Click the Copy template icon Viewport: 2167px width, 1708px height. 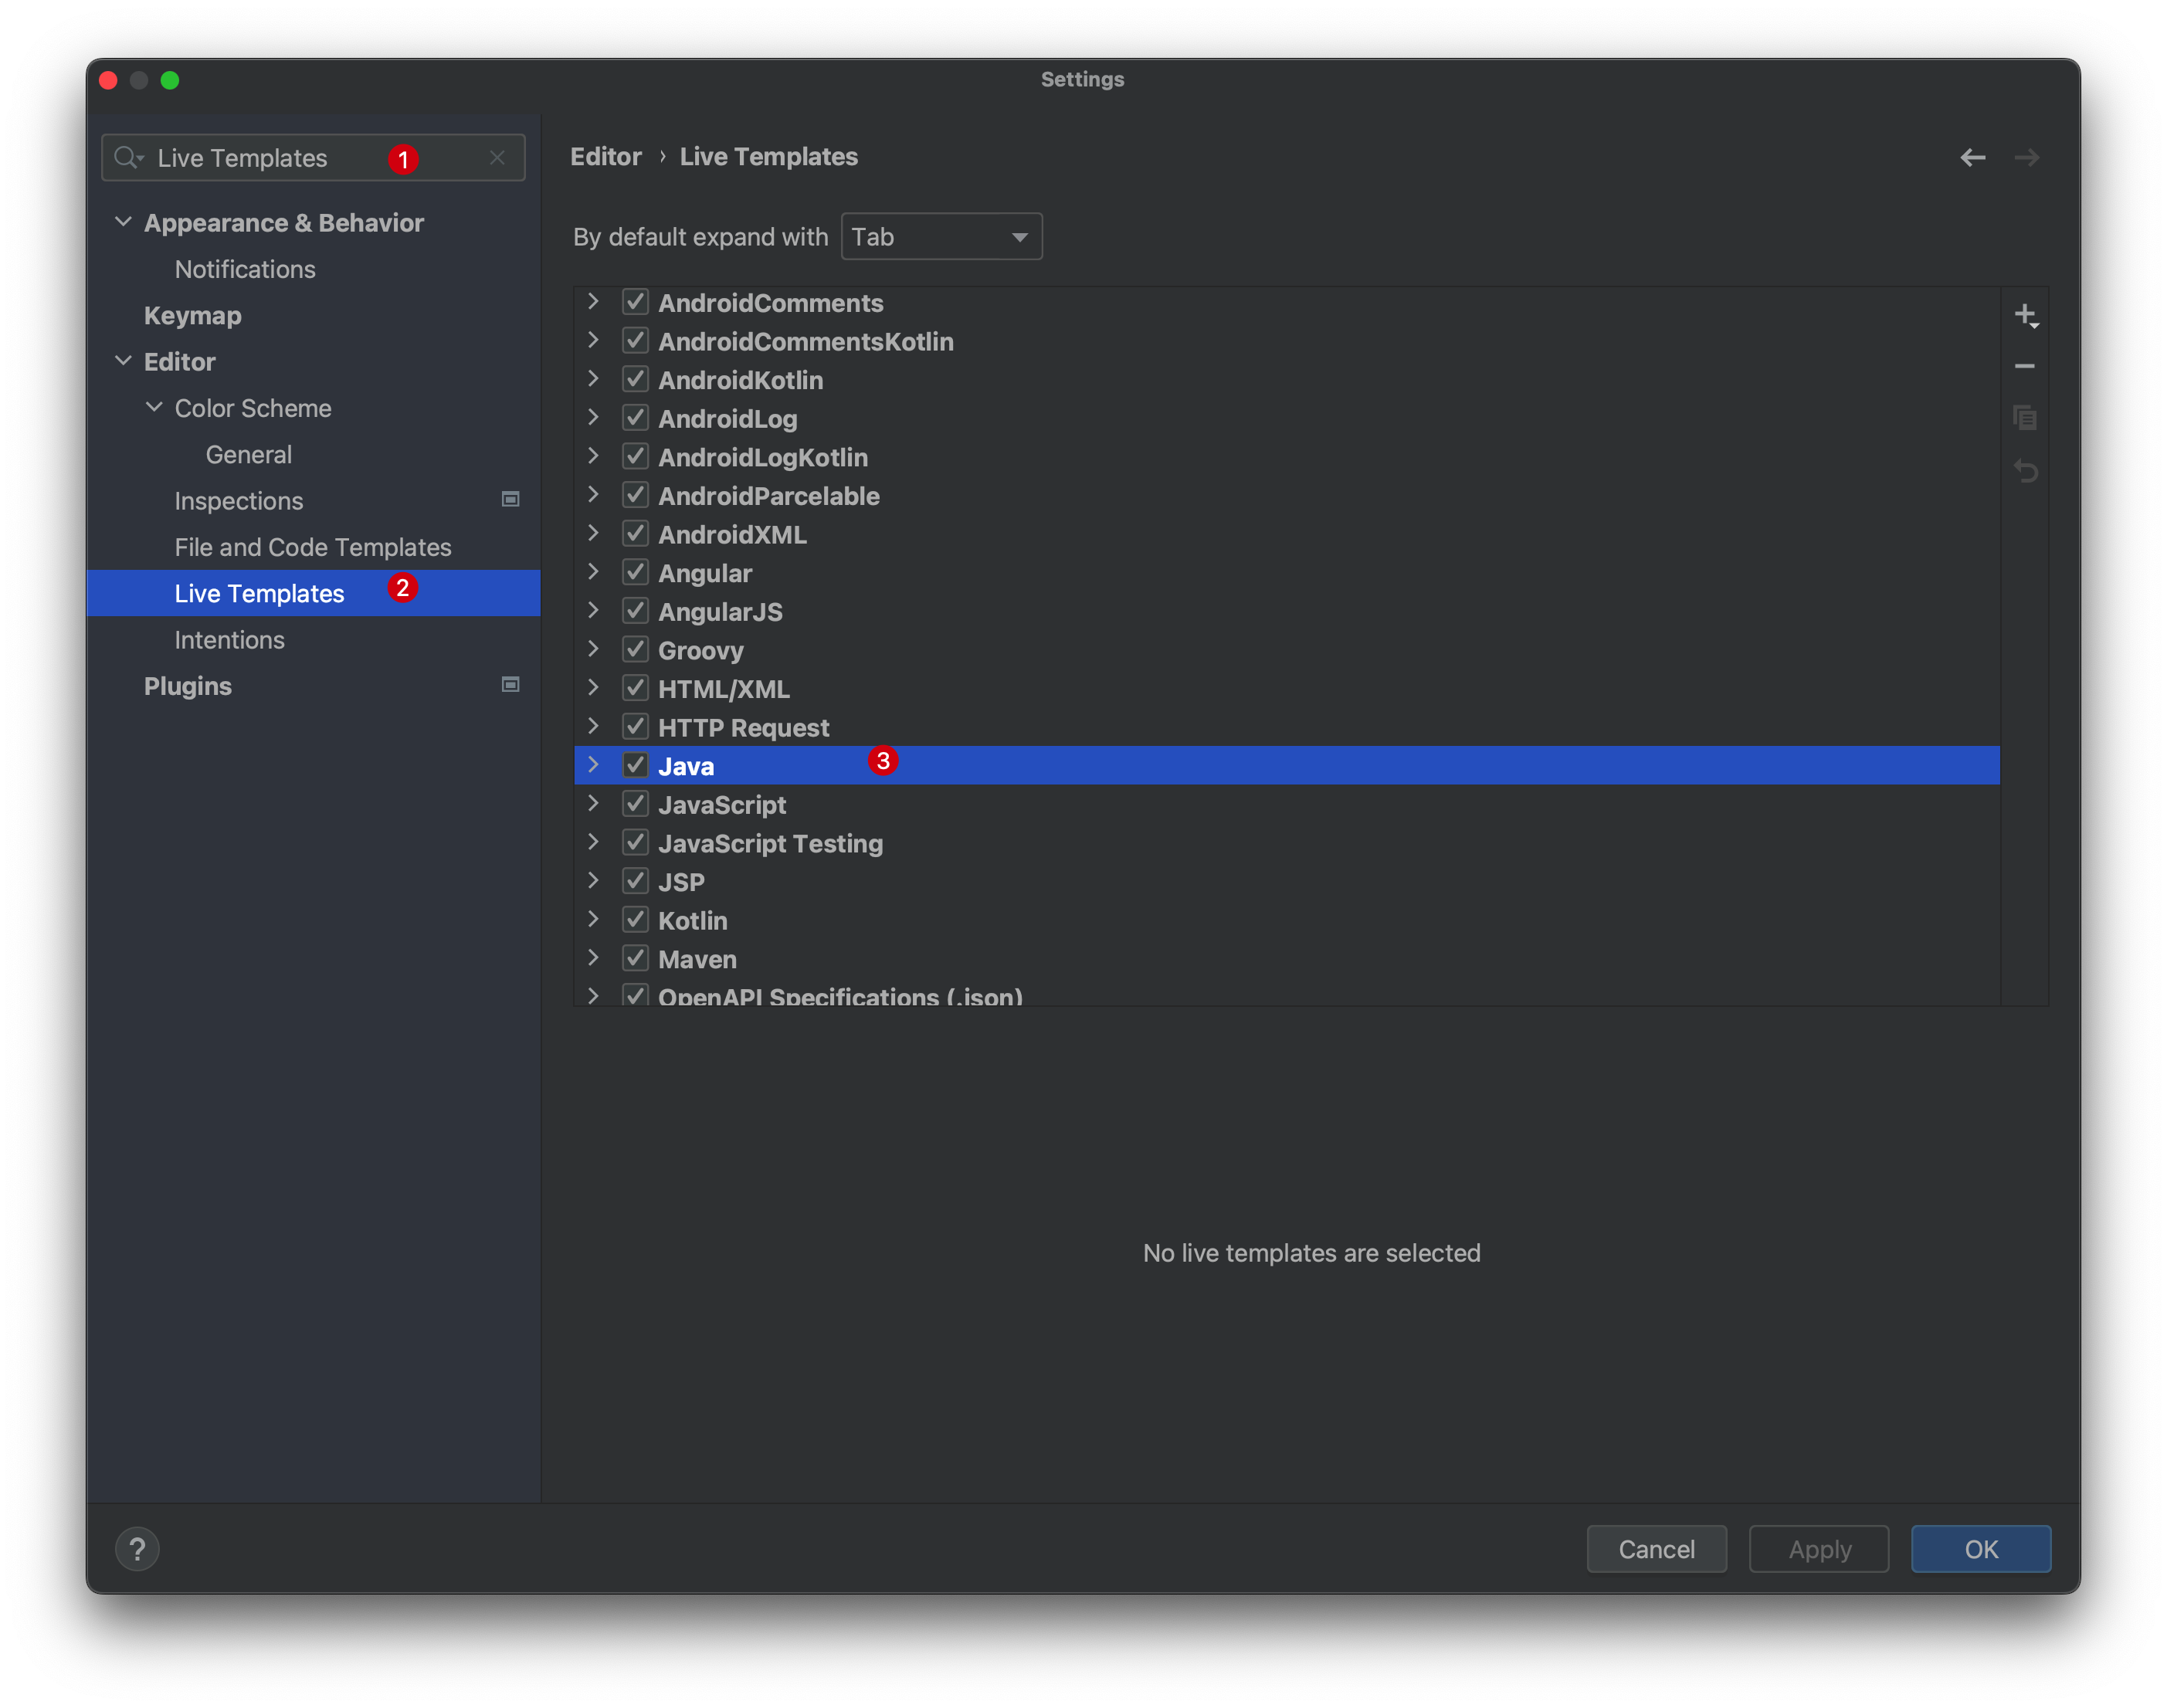(2026, 417)
